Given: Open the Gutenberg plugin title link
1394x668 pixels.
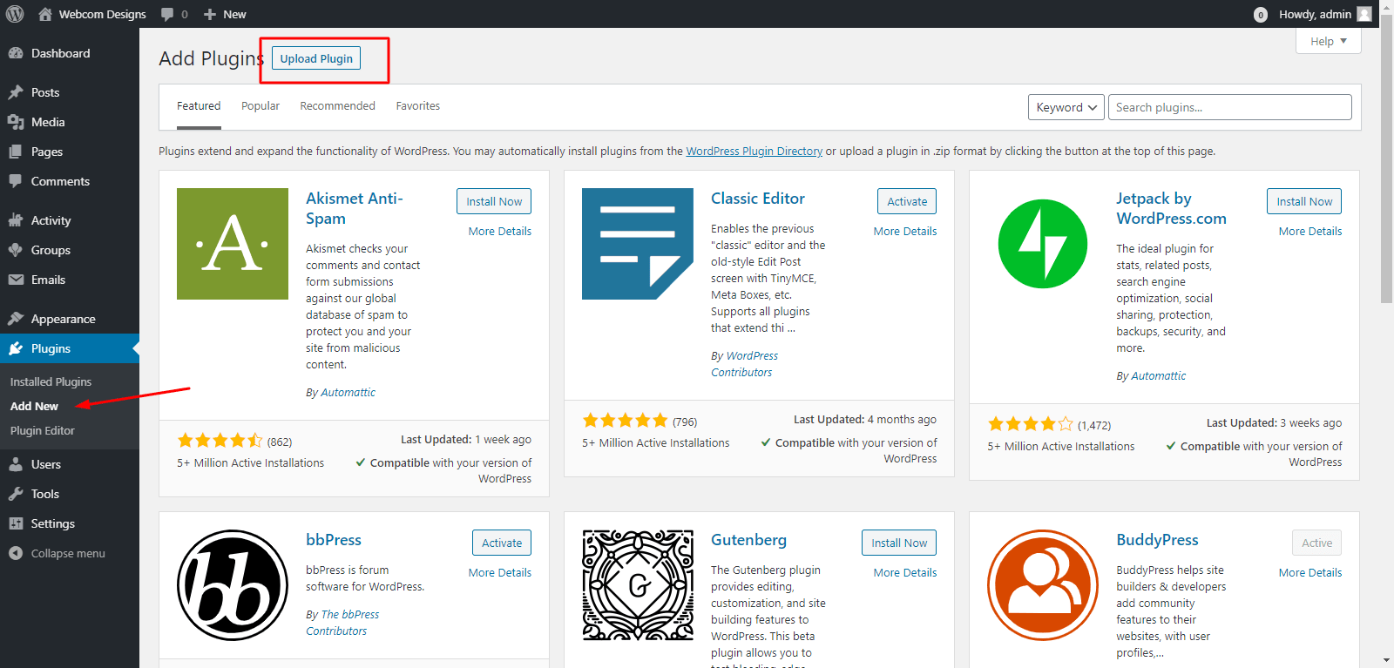Looking at the screenshot, I should point(748,540).
